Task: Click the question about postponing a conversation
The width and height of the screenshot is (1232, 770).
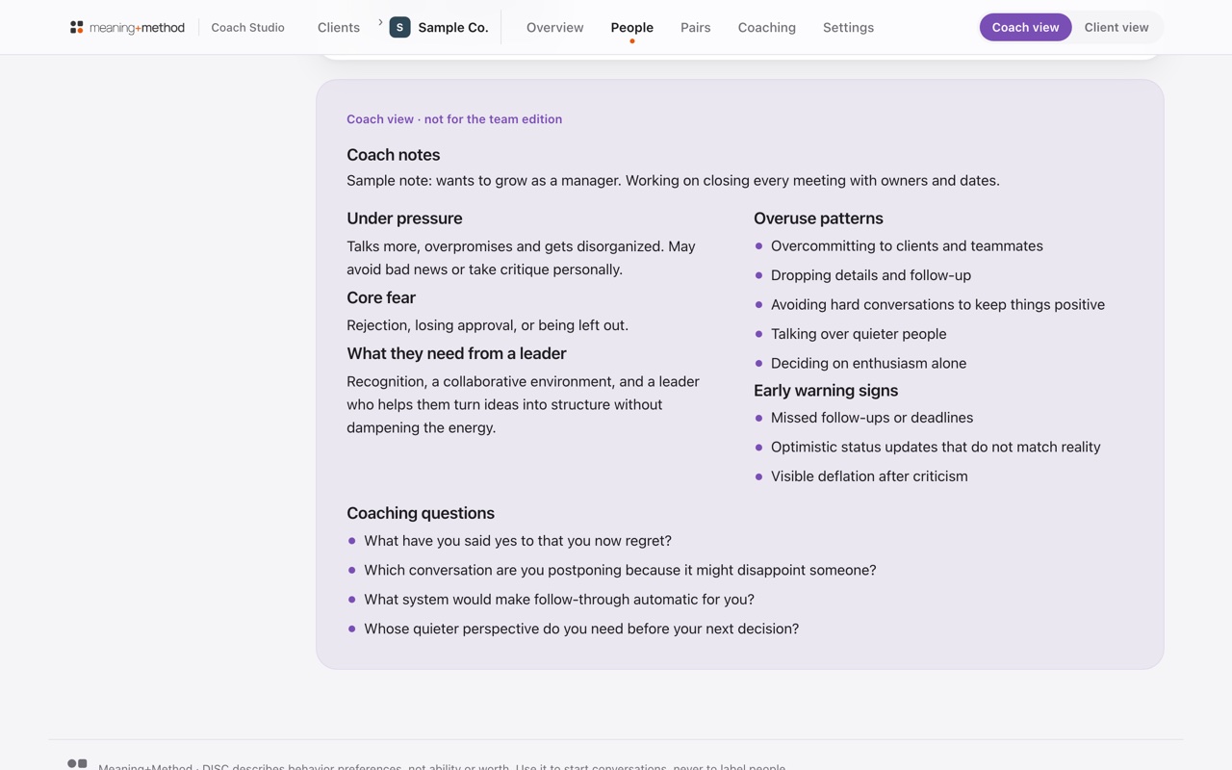Action: (x=620, y=571)
